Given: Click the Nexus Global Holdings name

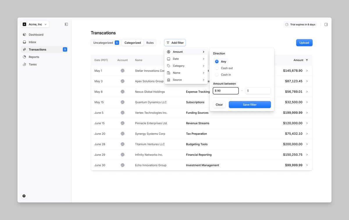Looking at the screenshot, I should click(150, 92).
